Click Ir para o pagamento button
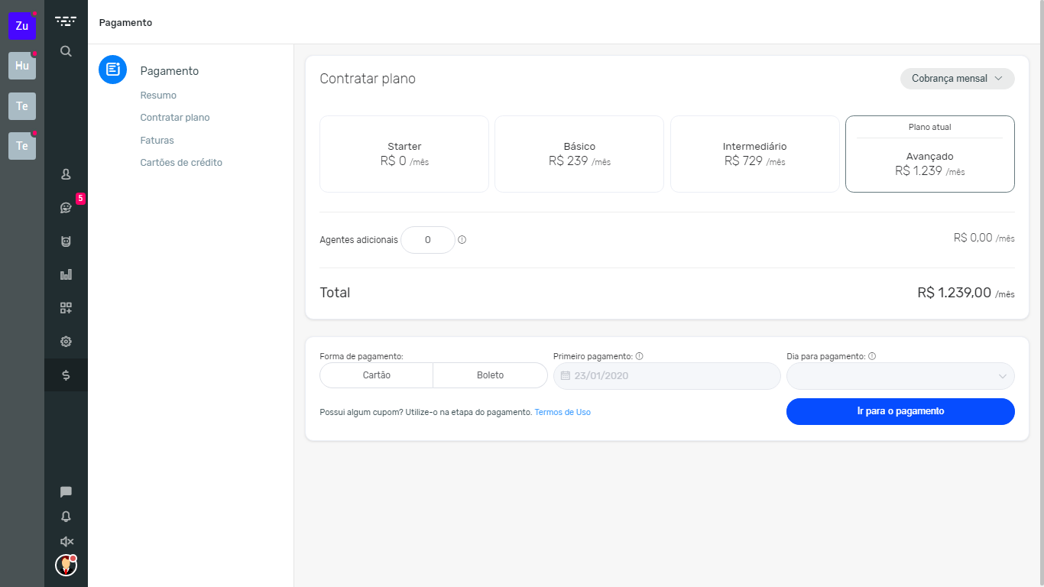Image resolution: width=1044 pixels, height=587 pixels. 900,411
